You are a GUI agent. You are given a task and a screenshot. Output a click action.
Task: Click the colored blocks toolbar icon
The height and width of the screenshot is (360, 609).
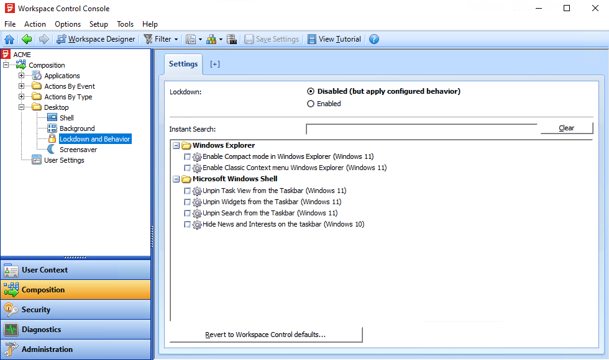[211, 39]
